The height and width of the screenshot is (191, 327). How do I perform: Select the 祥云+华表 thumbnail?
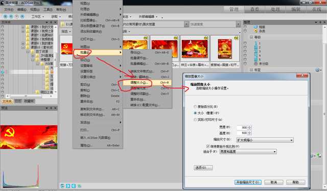195,49
